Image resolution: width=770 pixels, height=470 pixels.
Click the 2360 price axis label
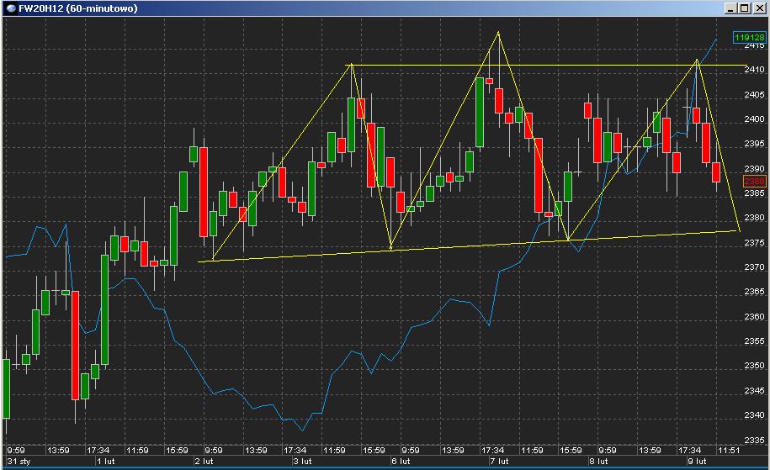coord(754,316)
